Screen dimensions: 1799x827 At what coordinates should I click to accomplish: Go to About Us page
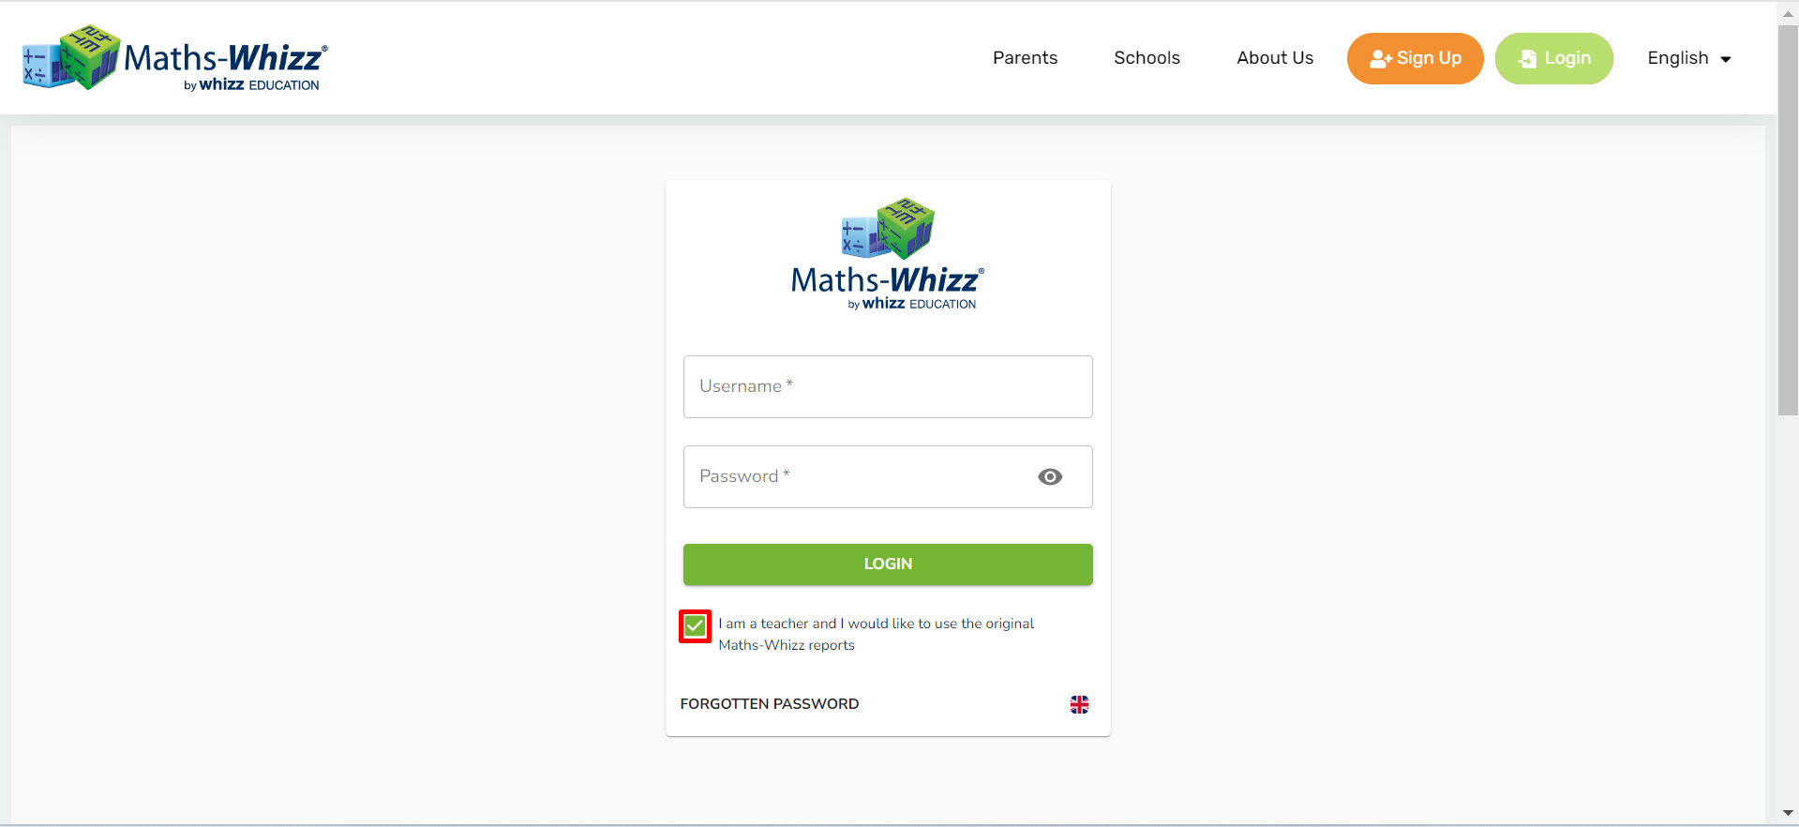1275,58
